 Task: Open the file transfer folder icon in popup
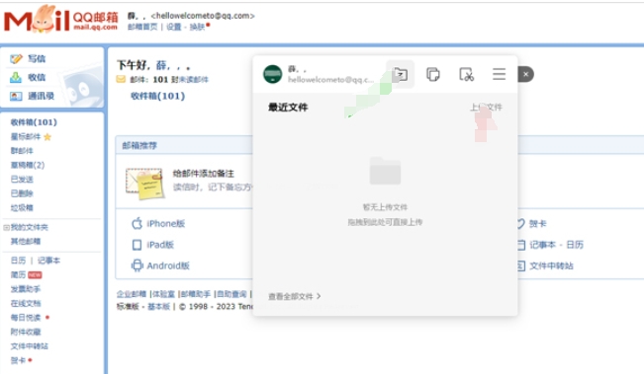(400, 75)
